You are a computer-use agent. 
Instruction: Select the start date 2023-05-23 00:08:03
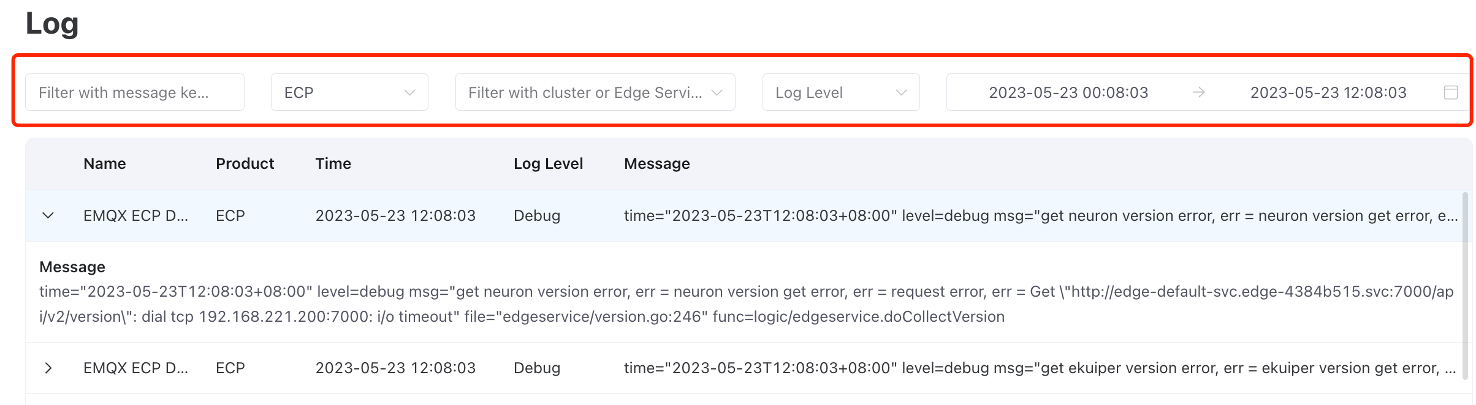(1069, 92)
